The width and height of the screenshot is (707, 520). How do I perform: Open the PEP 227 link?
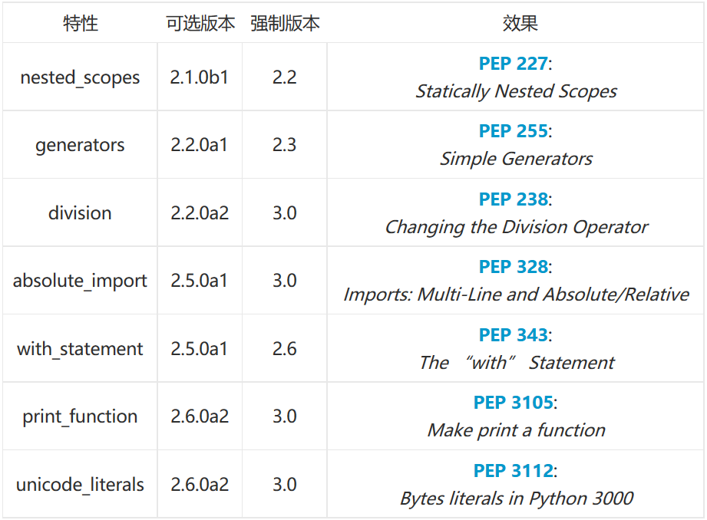(513, 64)
